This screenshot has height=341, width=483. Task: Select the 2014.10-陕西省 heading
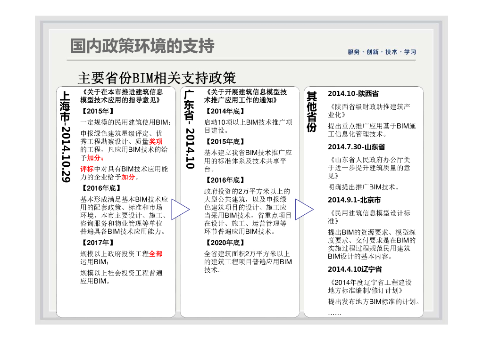tap(353, 94)
